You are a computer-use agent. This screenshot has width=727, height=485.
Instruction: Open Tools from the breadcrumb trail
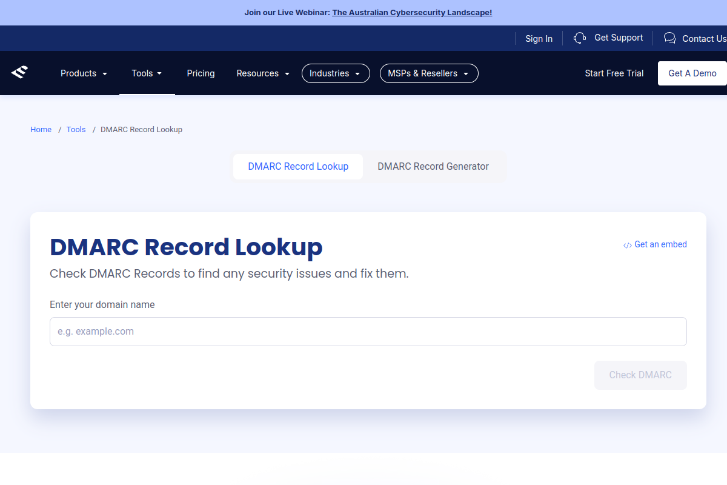tap(76, 129)
